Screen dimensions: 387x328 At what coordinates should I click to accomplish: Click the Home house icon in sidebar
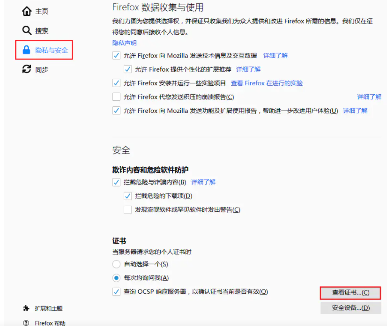pyautogui.click(x=27, y=11)
